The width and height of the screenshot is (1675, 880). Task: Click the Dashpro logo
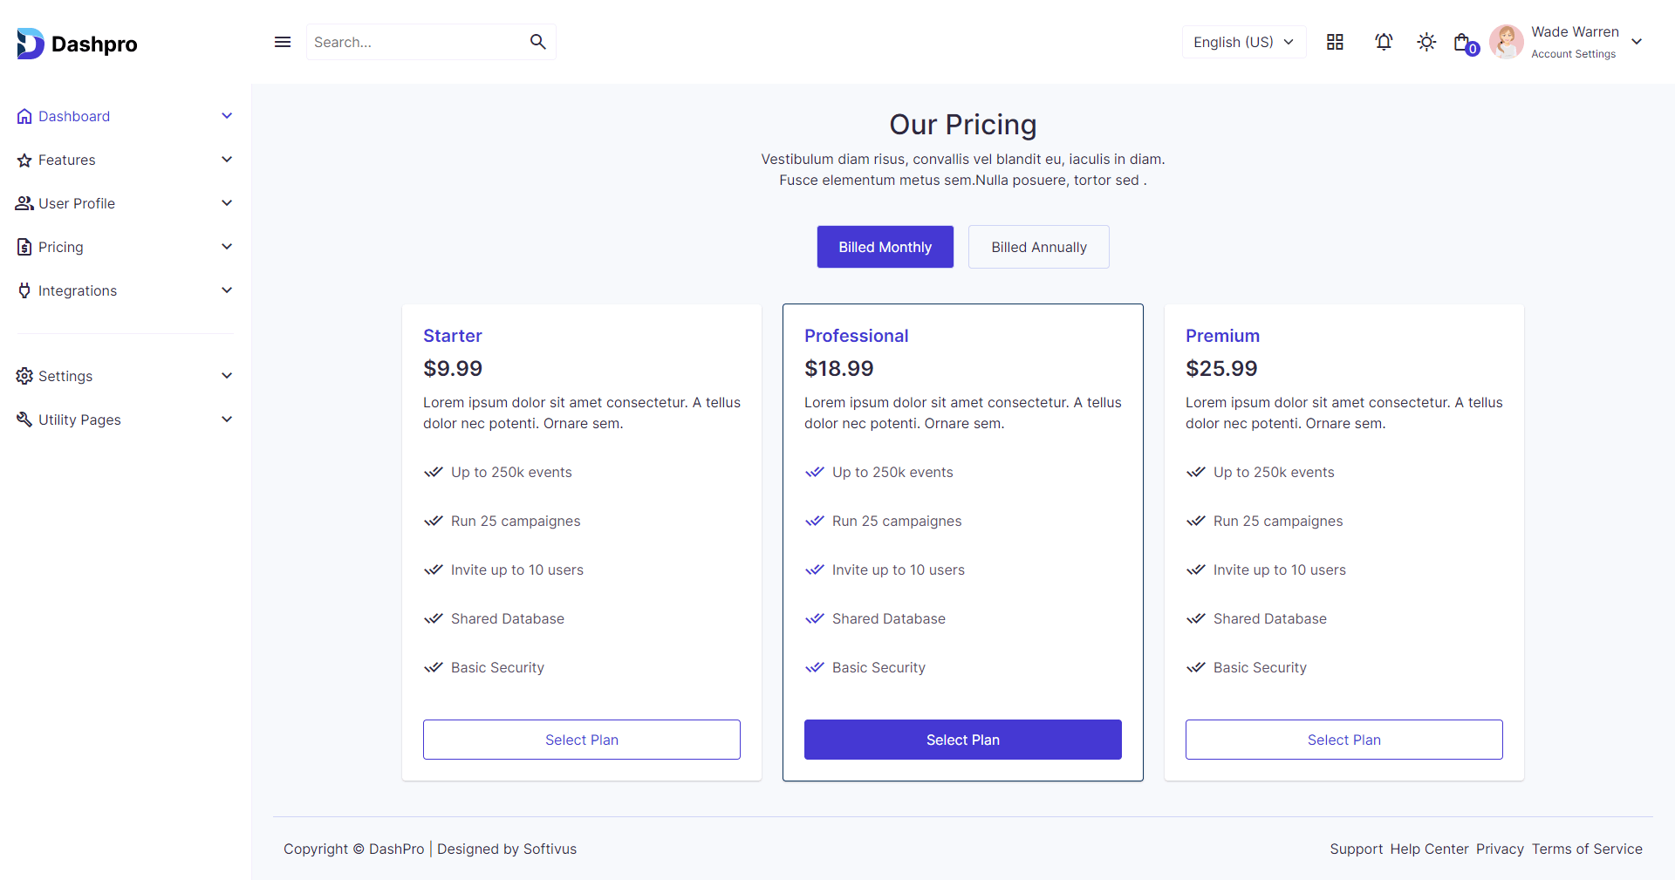(x=77, y=44)
